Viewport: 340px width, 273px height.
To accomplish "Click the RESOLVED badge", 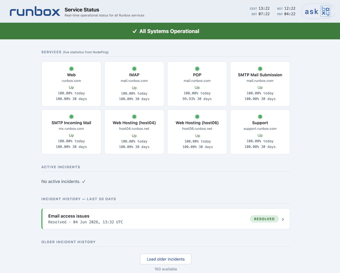I will [x=264, y=219].
